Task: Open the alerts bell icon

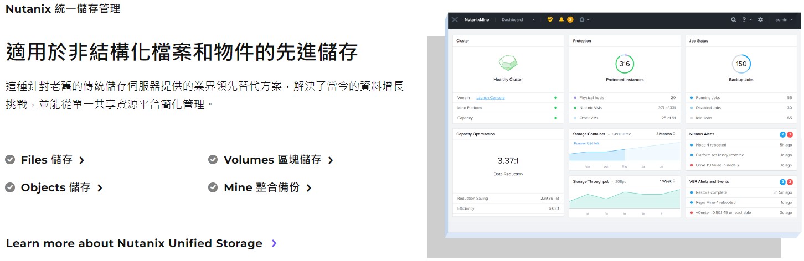Action: 561,20
